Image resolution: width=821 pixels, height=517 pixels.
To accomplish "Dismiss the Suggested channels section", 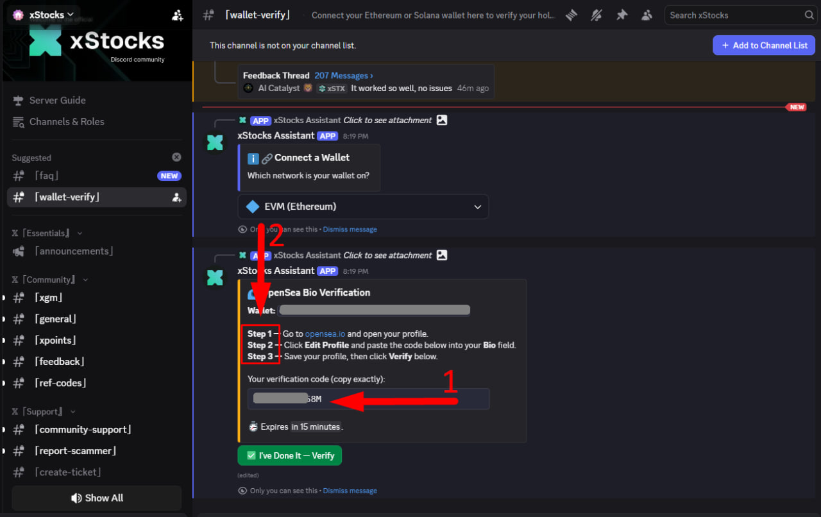I will (x=176, y=157).
